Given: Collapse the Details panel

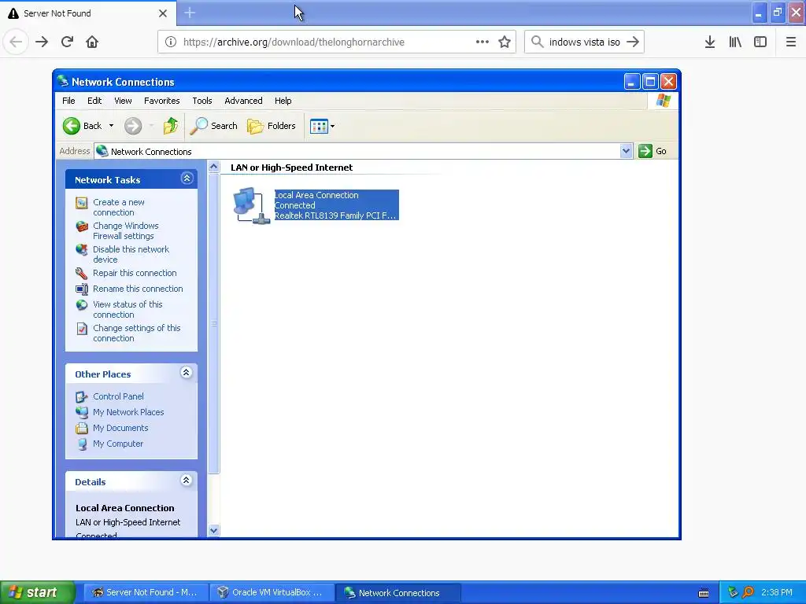Looking at the screenshot, I should (x=186, y=481).
